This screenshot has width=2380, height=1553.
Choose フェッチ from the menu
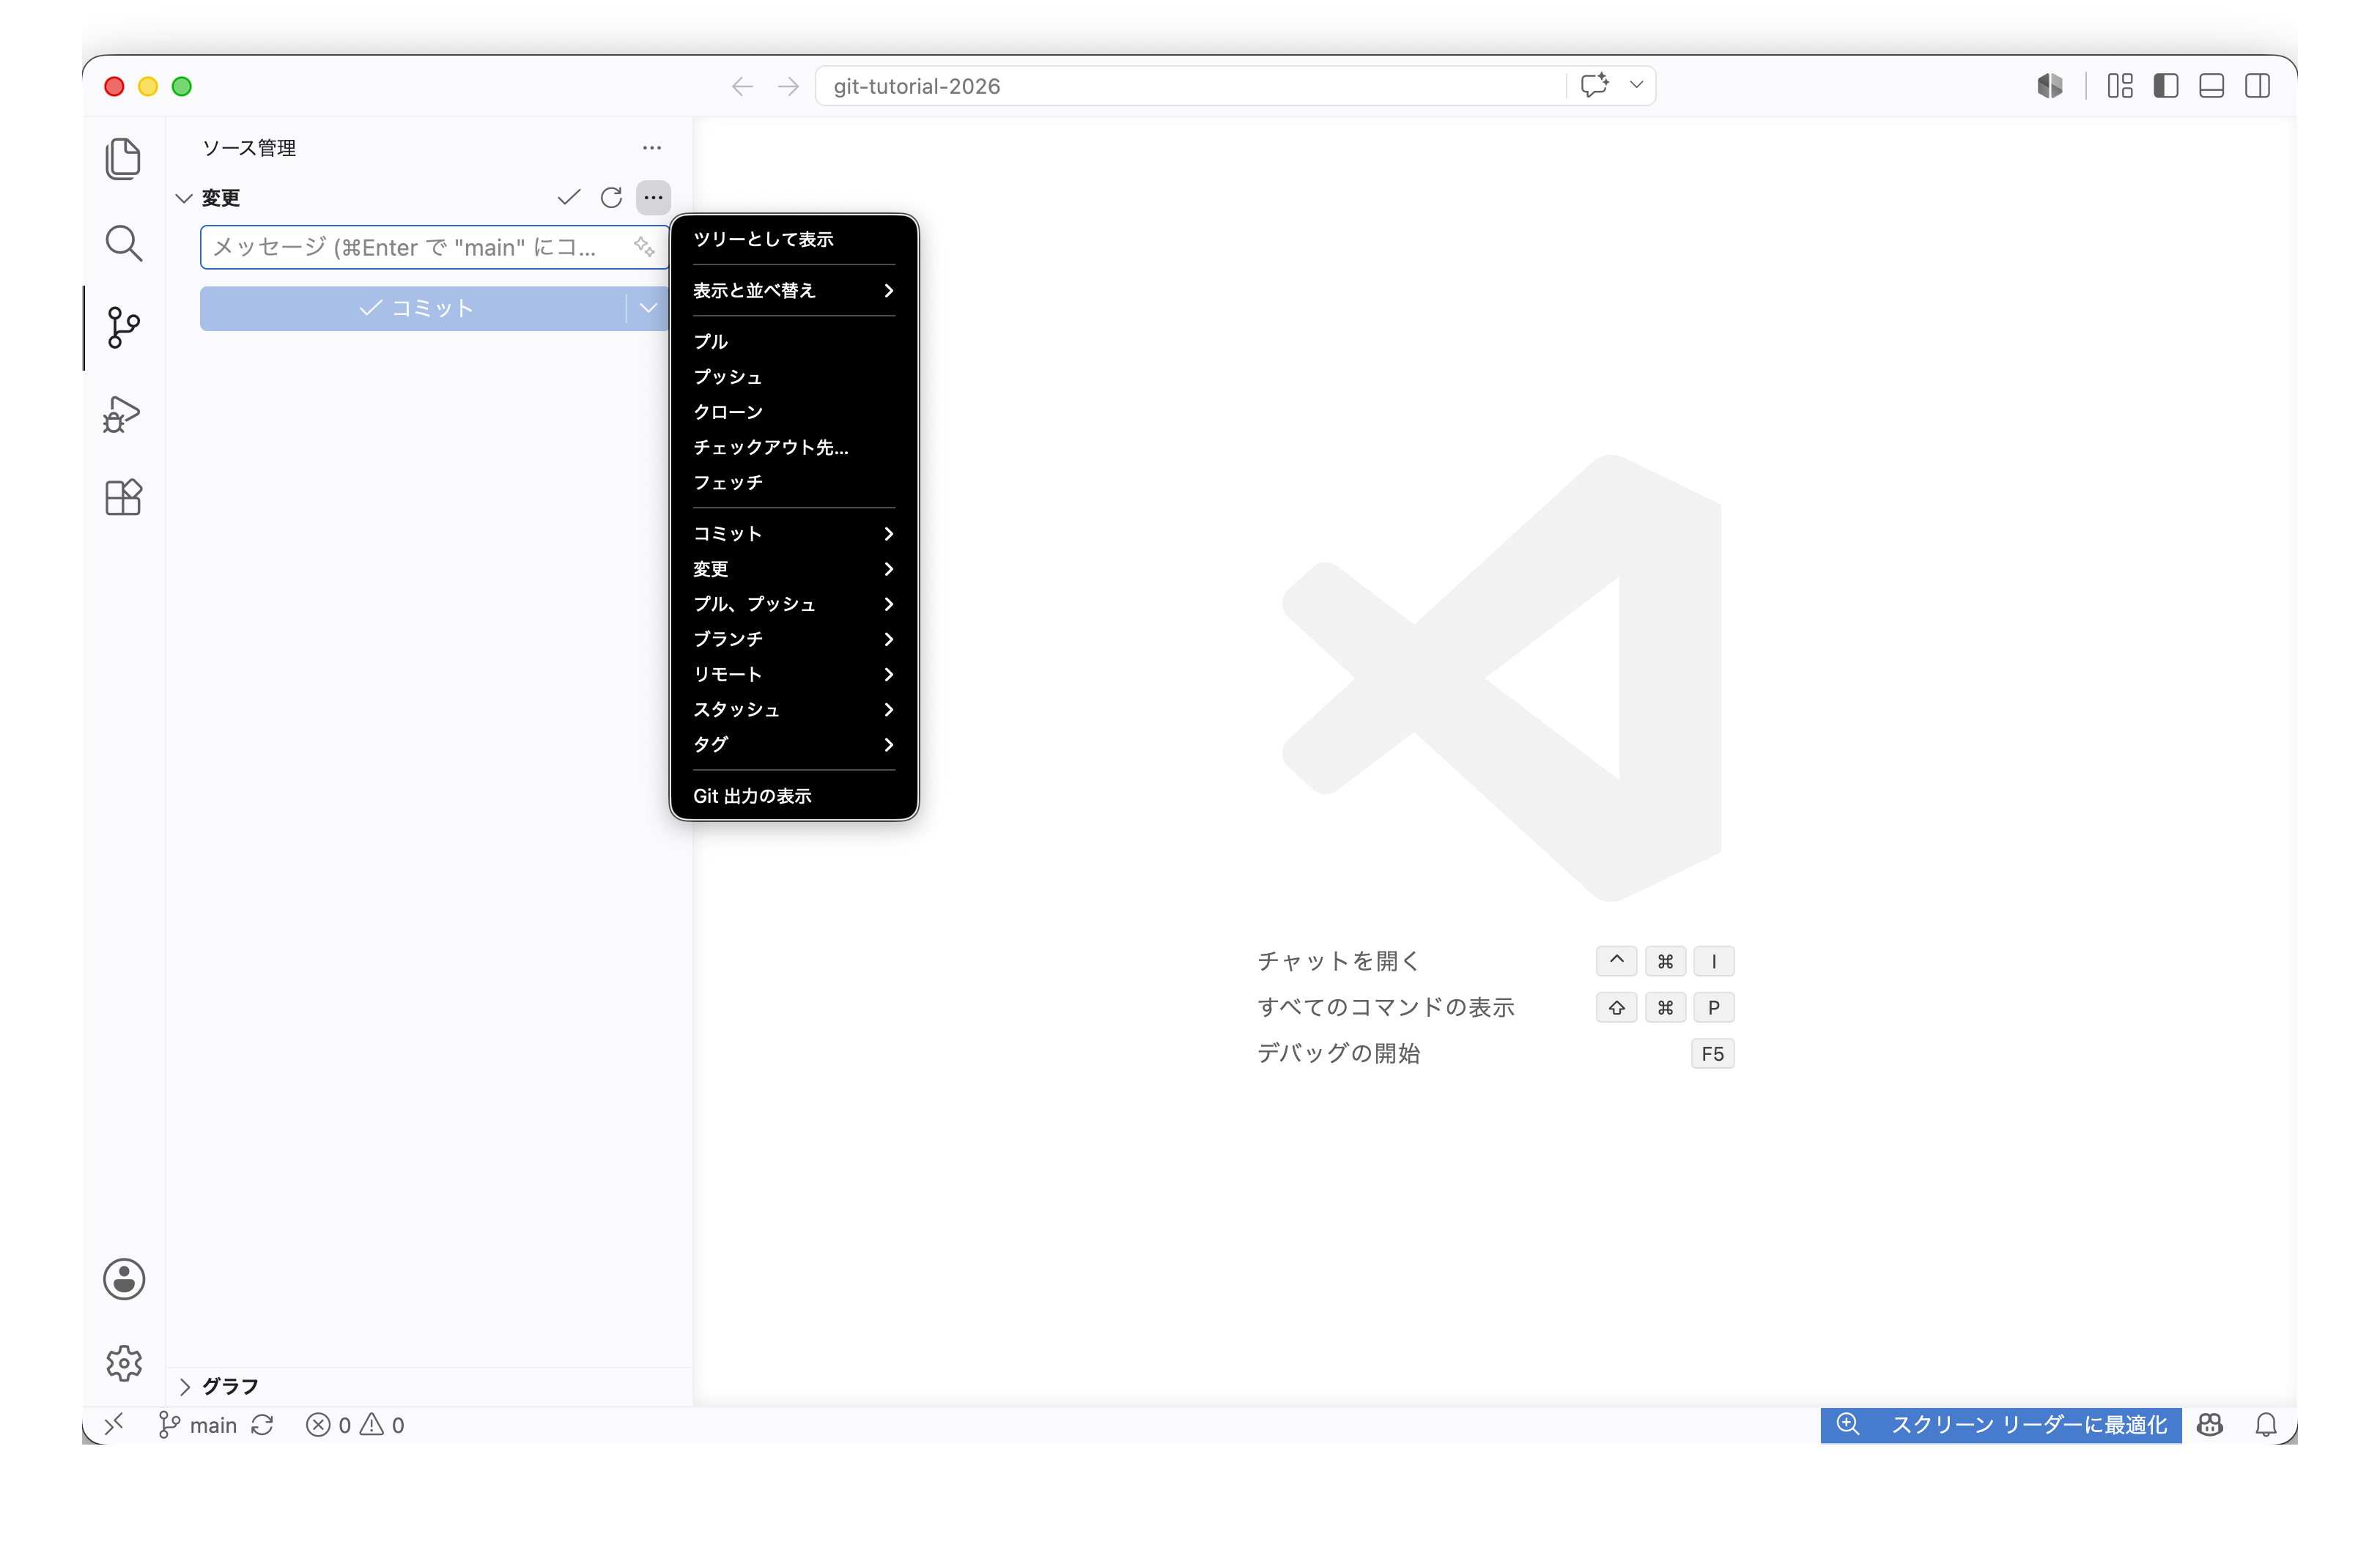pyautogui.click(x=794, y=482)
